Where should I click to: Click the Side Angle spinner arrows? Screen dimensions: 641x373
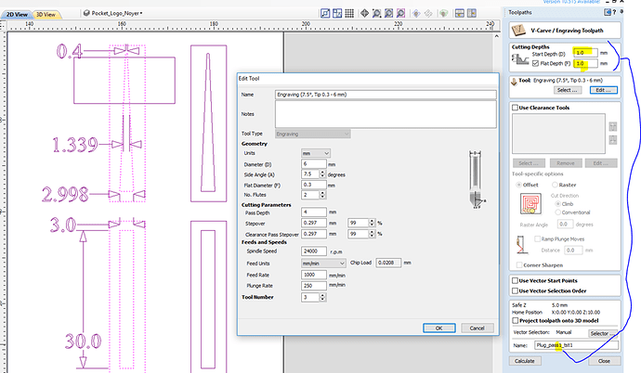(322, 174)
